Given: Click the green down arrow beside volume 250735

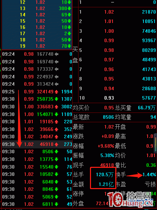Looking at the screenshot, I should 56,99.
